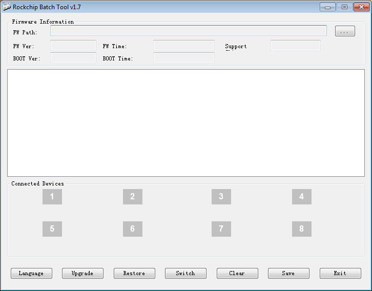Click the Support chip field
Screen dimensions: 372x291
click(x=296, y=45)
